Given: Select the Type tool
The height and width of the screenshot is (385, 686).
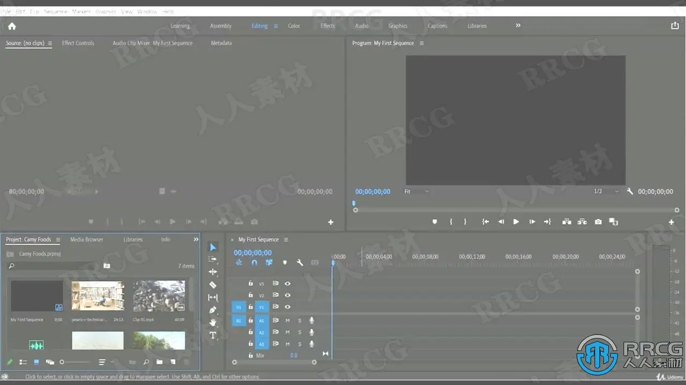Looking at the screenshot, I should (x=213, y=335).
